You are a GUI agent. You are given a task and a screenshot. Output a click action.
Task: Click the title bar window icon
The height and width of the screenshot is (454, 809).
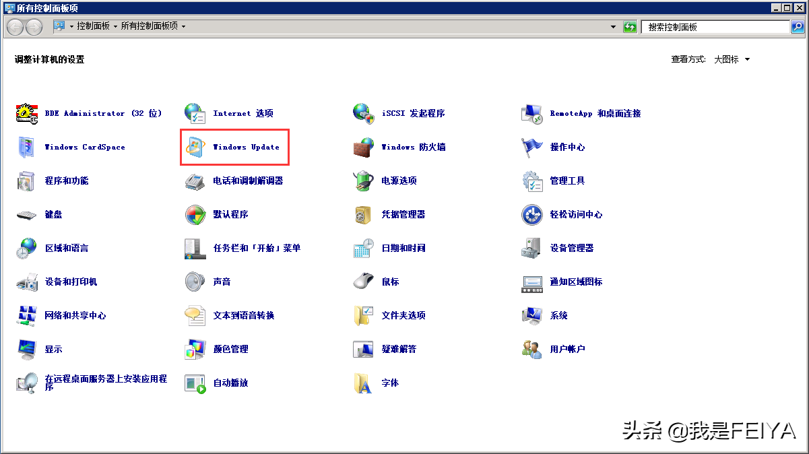[9, 7]
